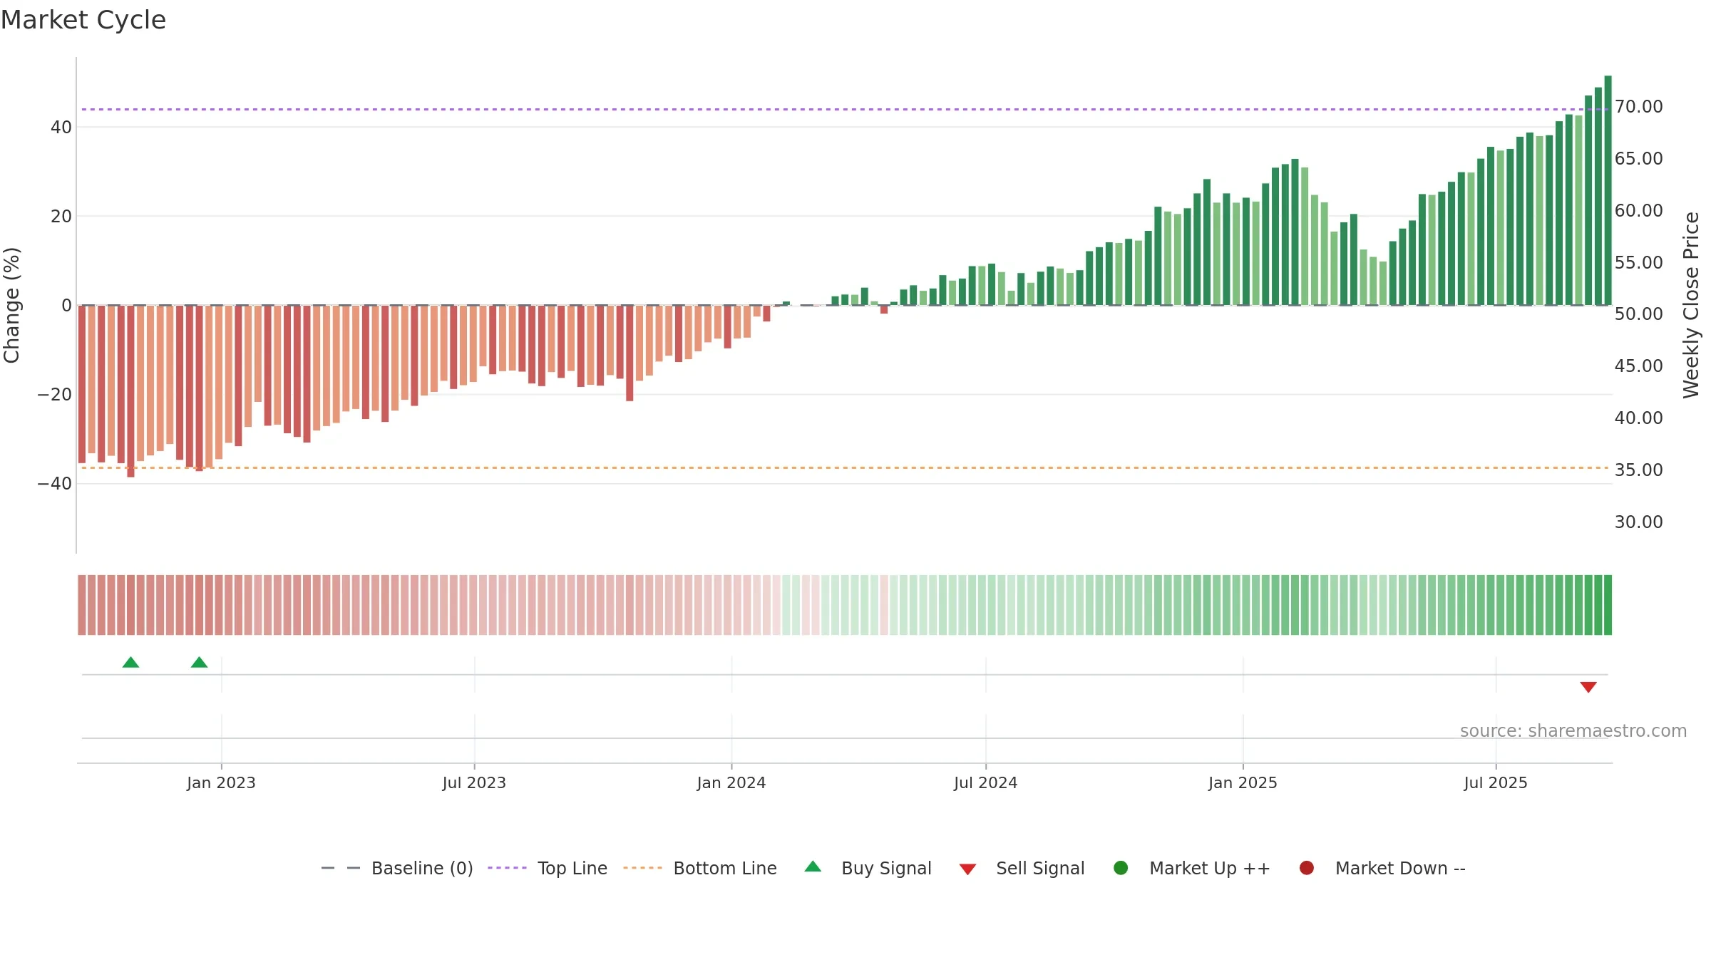Click the 65.00 price axis label
Screen dimensions: 1711x962
point(1638,159)
